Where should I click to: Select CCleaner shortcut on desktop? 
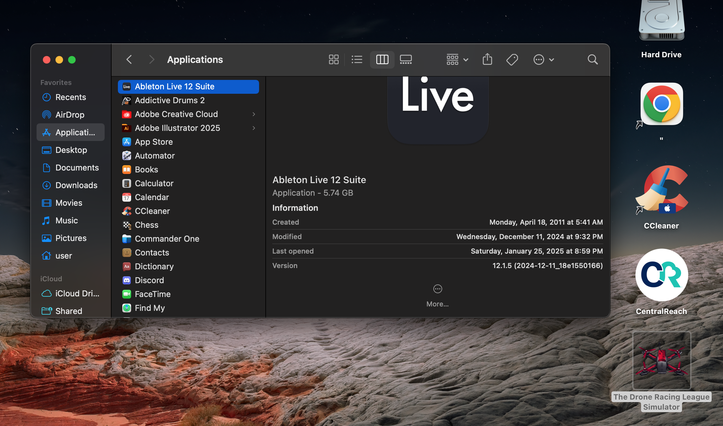(x=662, y=190)
